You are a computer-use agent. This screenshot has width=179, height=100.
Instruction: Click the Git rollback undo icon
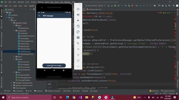(x=150, y=6)
